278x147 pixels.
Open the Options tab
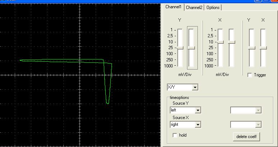tap(213, 8)
